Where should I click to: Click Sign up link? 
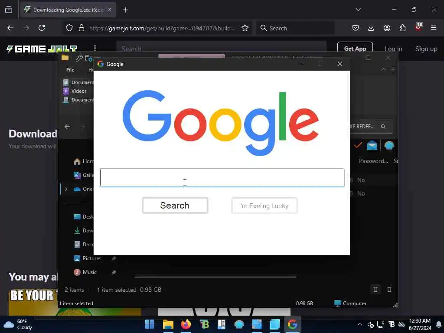click(x=426, y=49)
